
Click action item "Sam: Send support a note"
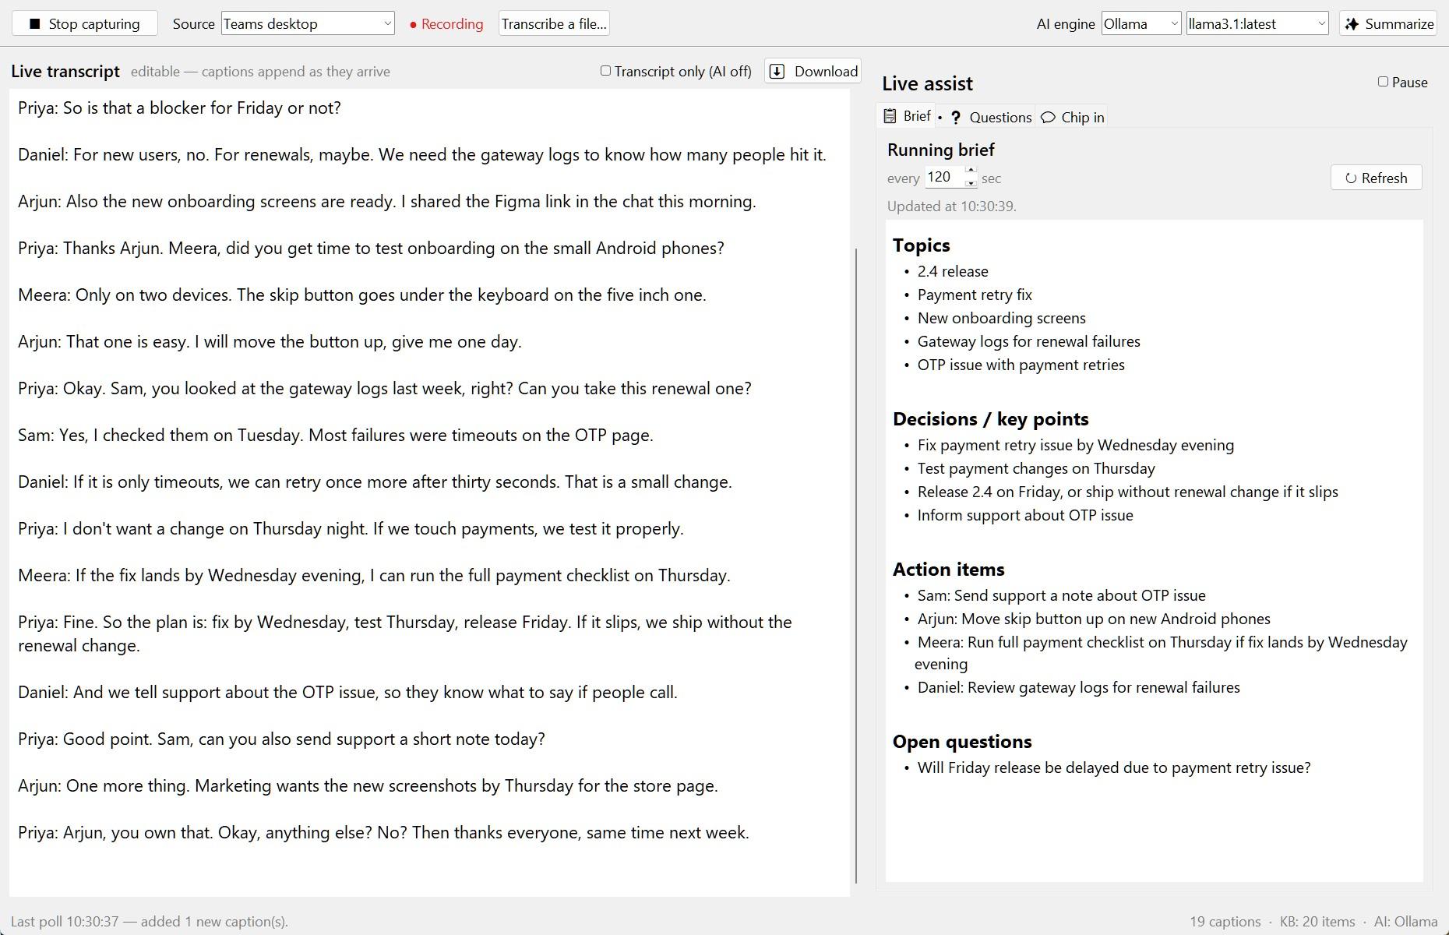1062,595
